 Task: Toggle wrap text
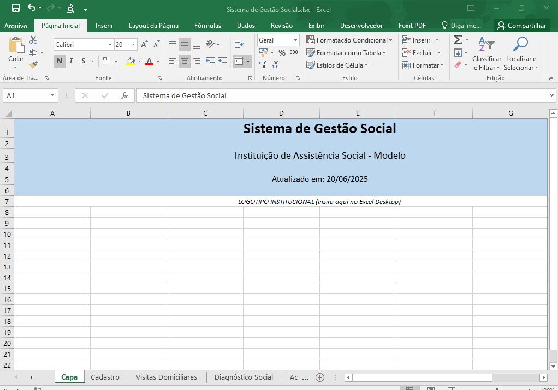[239, 44]
